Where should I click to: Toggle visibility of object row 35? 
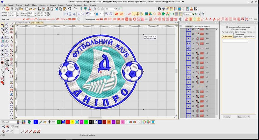pyautogui.click(x=189, y=77)
